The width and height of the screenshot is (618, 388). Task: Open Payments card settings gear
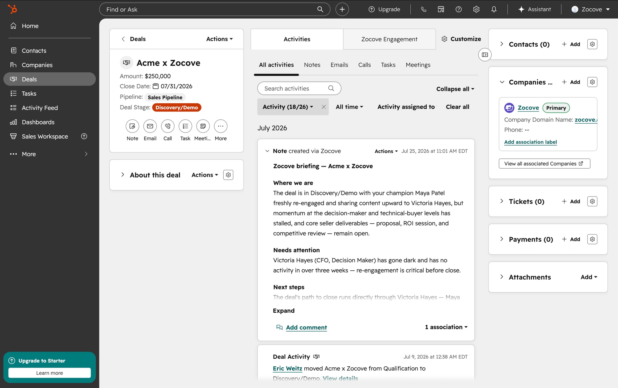(x=592, y=239)
